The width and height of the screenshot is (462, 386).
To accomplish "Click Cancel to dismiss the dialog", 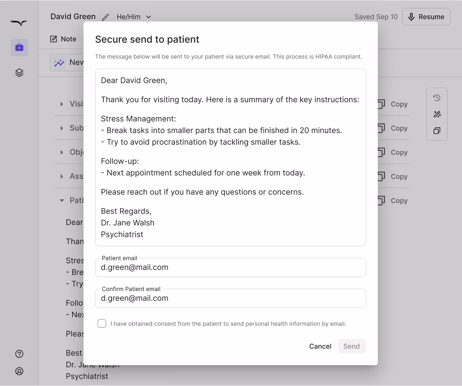I will click(x=320, y=346).
